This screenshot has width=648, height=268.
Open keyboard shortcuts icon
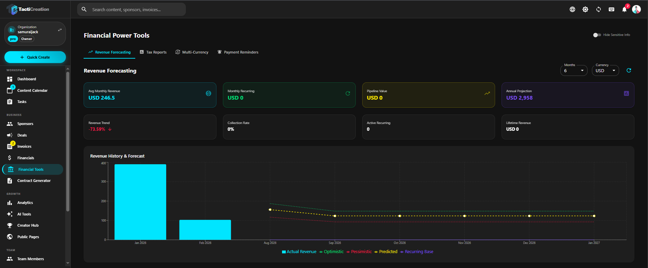(611, 9)
